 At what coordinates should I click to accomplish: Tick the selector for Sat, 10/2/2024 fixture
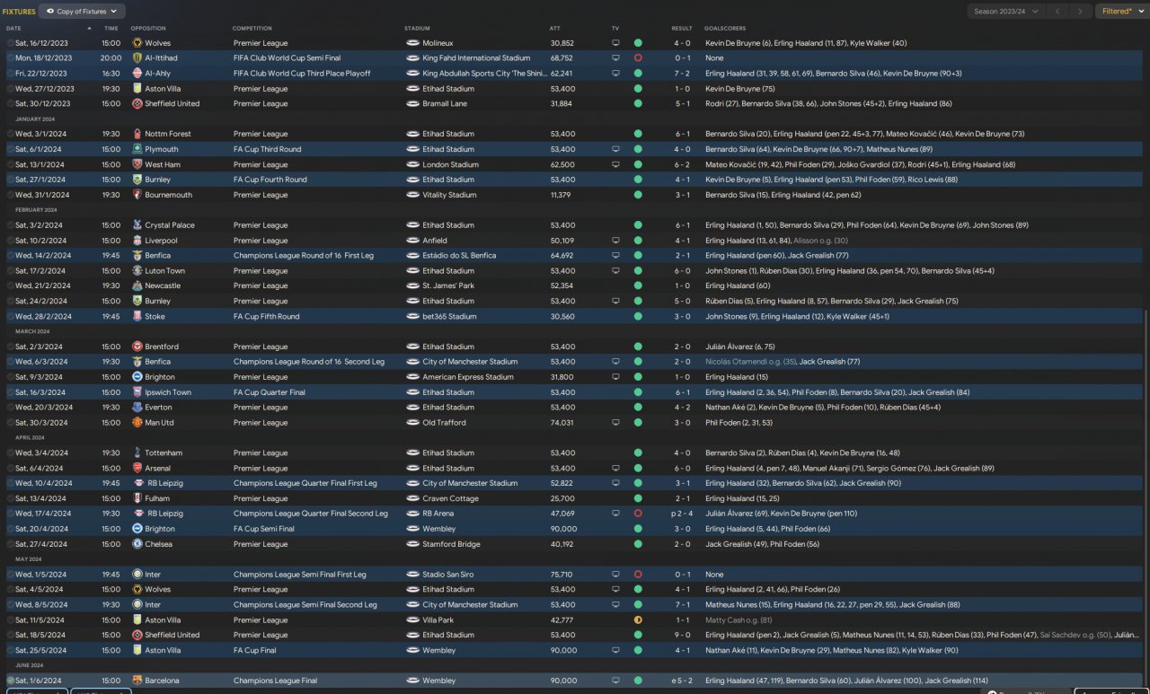tap(11, 241)
